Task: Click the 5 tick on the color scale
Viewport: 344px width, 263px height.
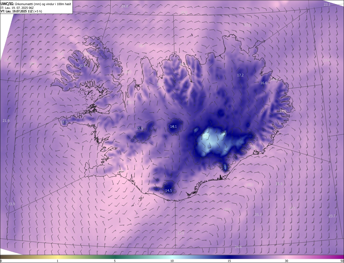Action: coord(115,261)
